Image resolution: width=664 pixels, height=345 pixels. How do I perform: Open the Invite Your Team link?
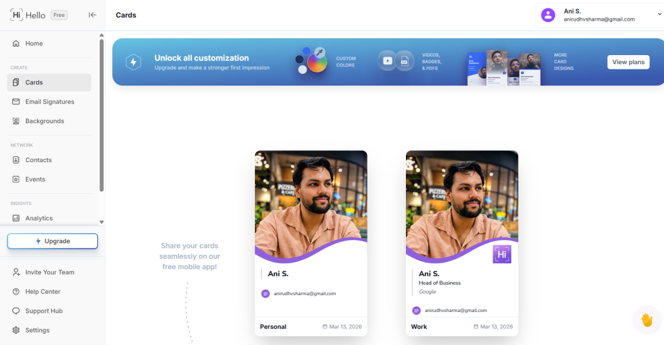pos(49,272)
